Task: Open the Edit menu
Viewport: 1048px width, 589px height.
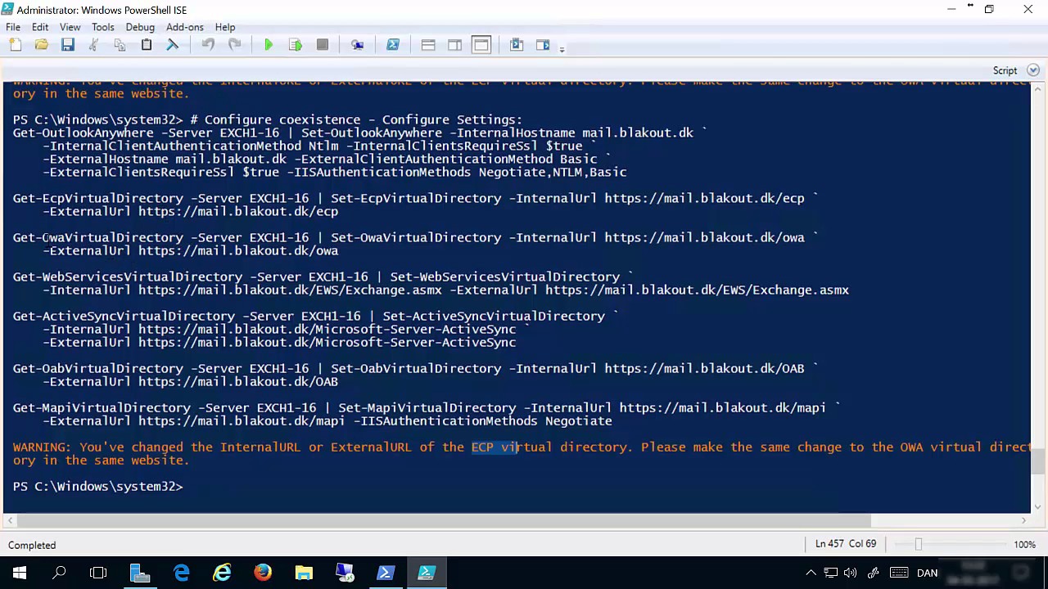Action: (40, 27)
